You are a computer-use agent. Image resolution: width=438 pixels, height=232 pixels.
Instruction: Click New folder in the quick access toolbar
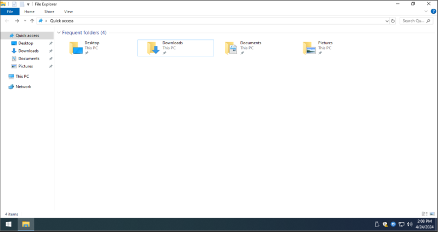(x=22, y=4)
